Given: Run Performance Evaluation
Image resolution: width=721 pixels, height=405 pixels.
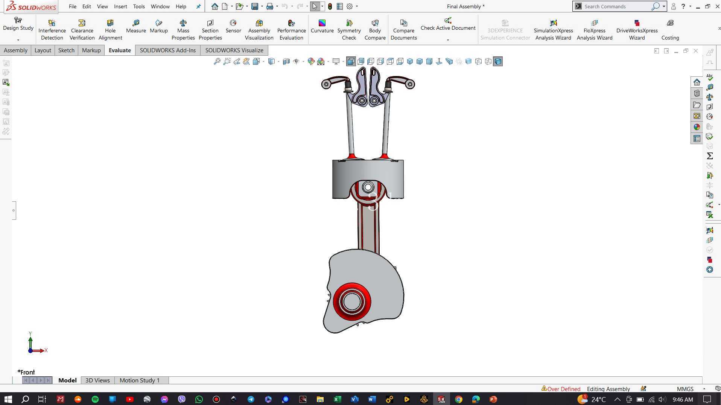Looking at the screenshot, I should coord(291,29).
